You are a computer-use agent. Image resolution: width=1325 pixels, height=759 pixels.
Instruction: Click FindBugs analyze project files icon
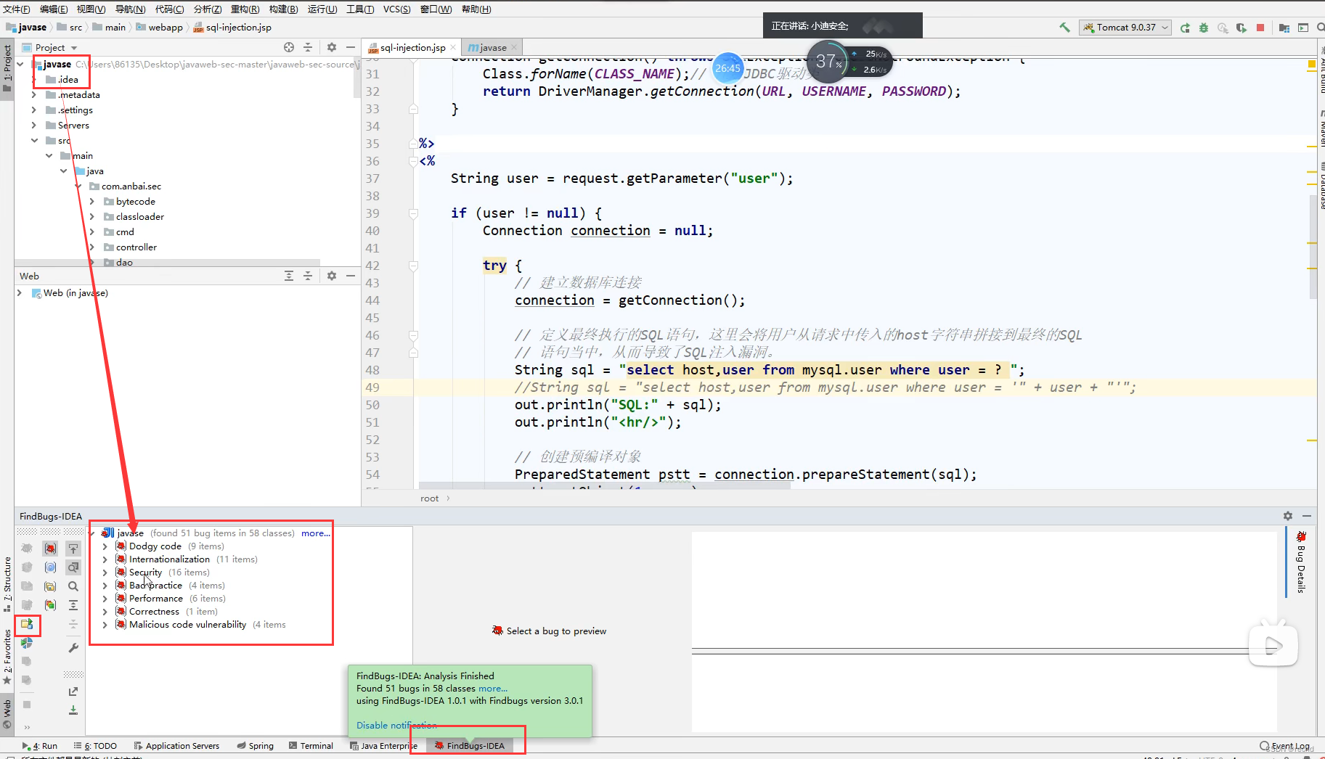27,624
